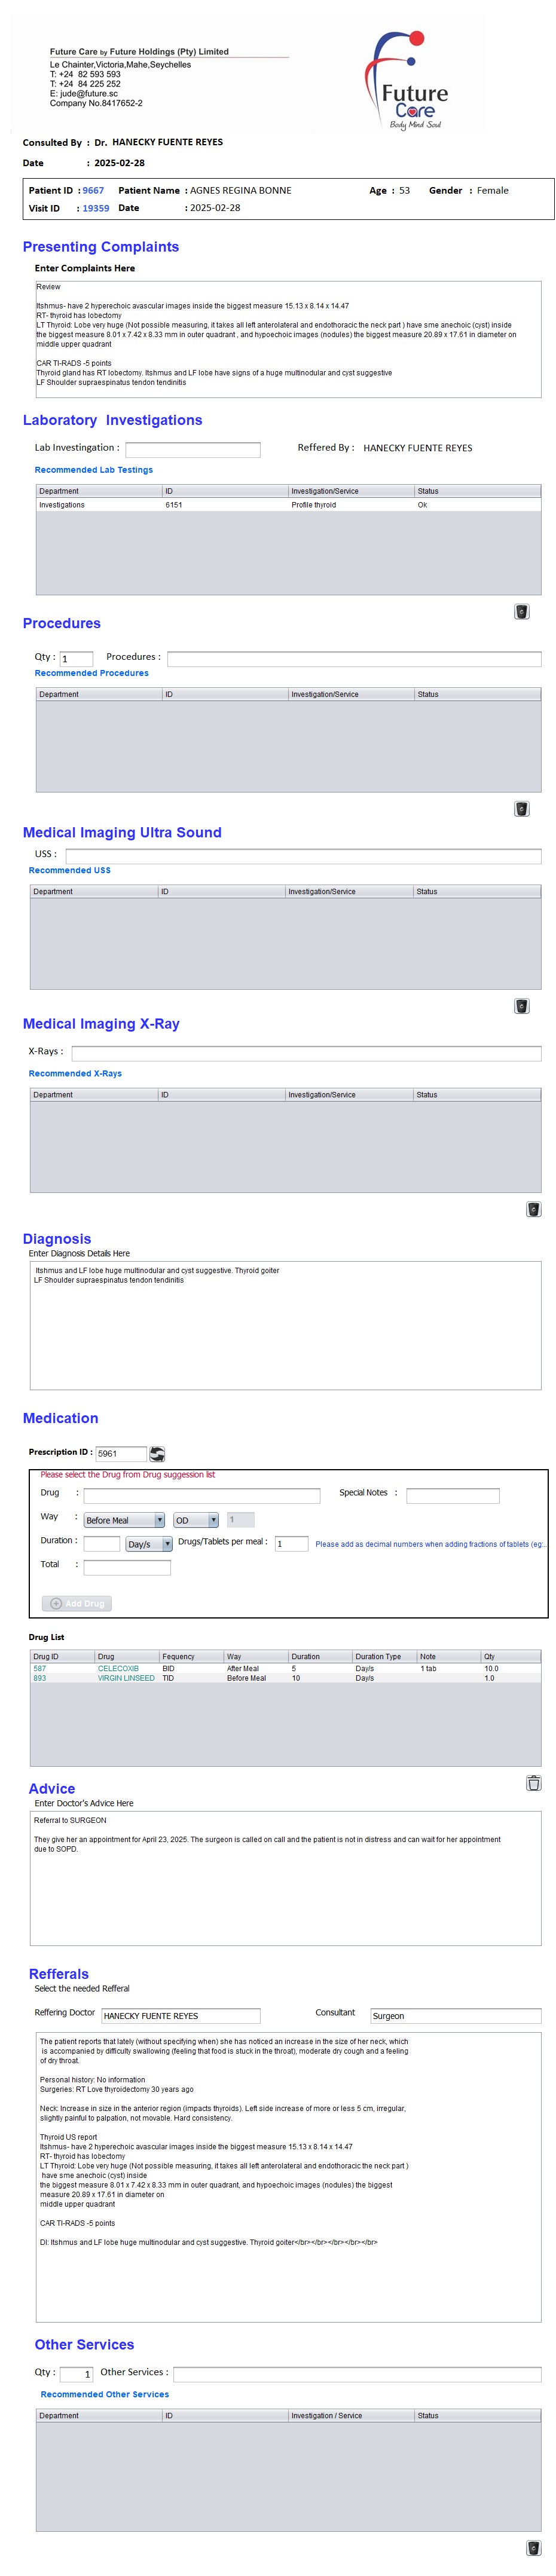Select the CELECOXIB row in Drug List
The height and width of the screenshot is (2576, 556).
click(x=118, y=1668)
